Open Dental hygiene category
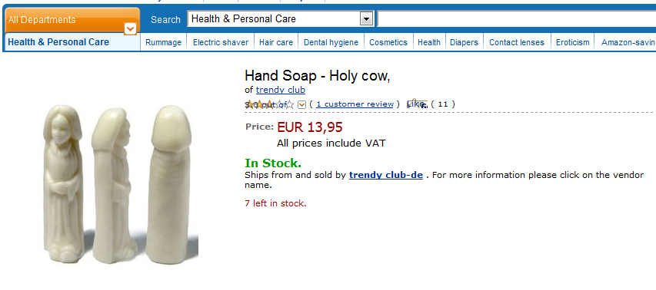 tap(331, 42)
